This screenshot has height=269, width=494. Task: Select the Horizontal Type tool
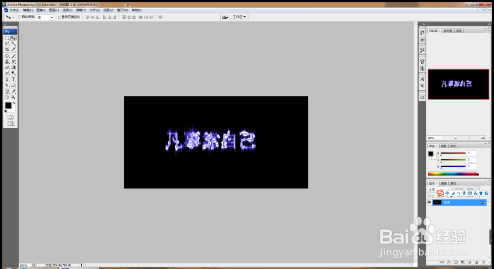pos(13,79)
